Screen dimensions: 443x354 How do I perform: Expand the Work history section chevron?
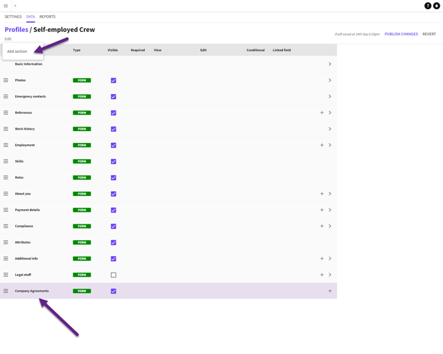[330, 129]
